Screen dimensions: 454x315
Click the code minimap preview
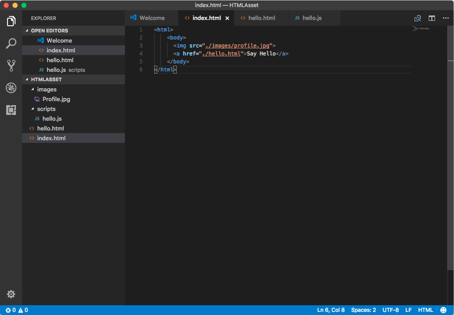(421, 28)
